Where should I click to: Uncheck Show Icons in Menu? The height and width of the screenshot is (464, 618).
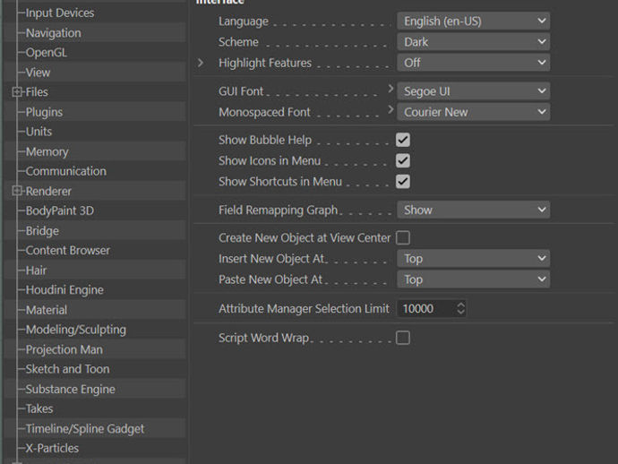[403, 161]
